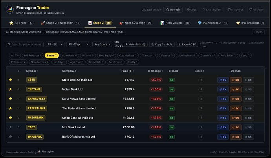Sort table by Price column

pos(128,71)
